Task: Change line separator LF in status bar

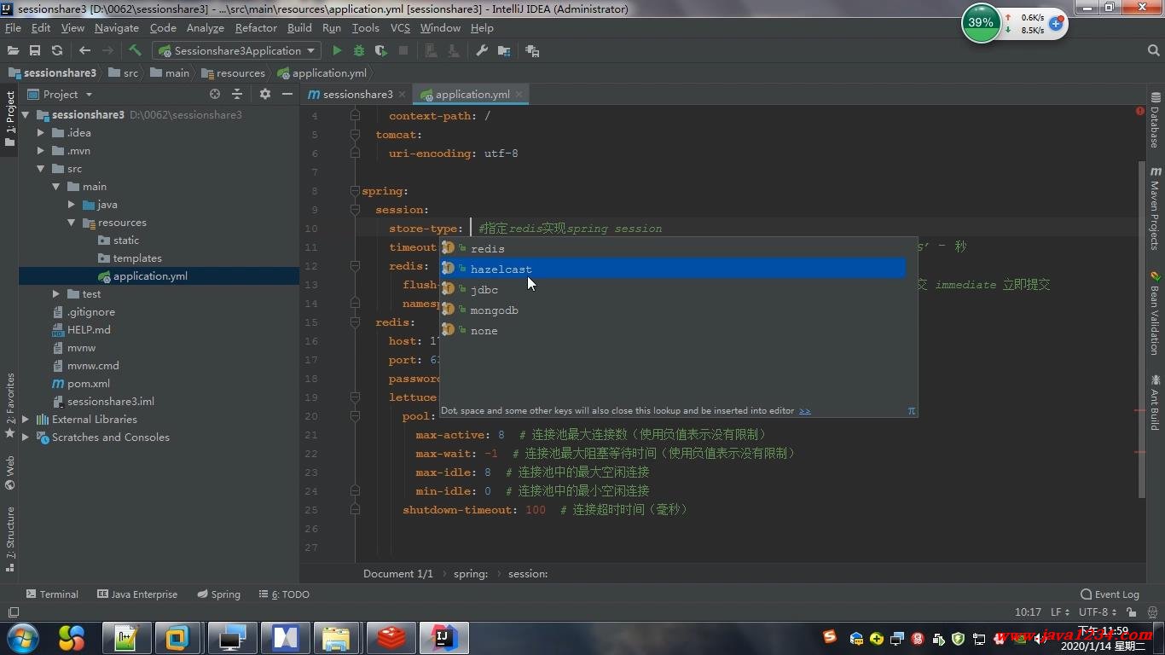Action: click(1060, 612)
